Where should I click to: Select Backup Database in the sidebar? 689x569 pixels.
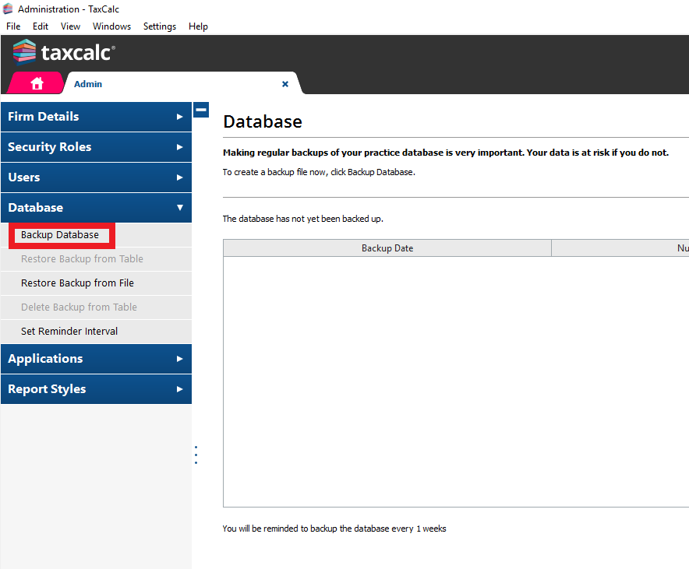(x=62, y=234)
